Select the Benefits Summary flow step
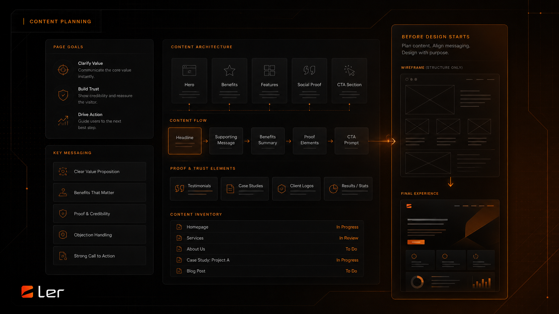 [268, 141]
